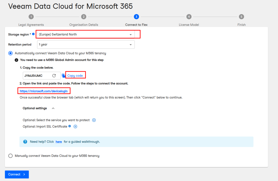Go to step 4 License Model
This screenshot has width=278, height=181.
pos(189,17)
